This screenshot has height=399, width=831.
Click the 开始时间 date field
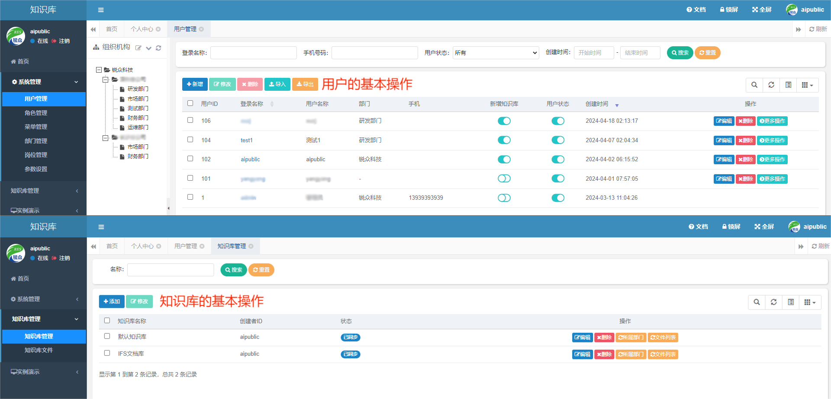coord(594,53)
